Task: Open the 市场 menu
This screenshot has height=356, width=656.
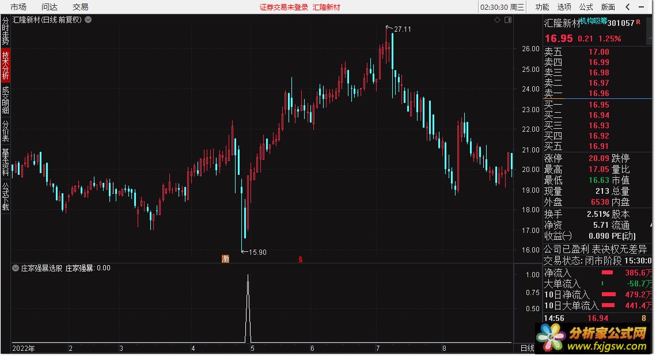Action: (18, 7)
